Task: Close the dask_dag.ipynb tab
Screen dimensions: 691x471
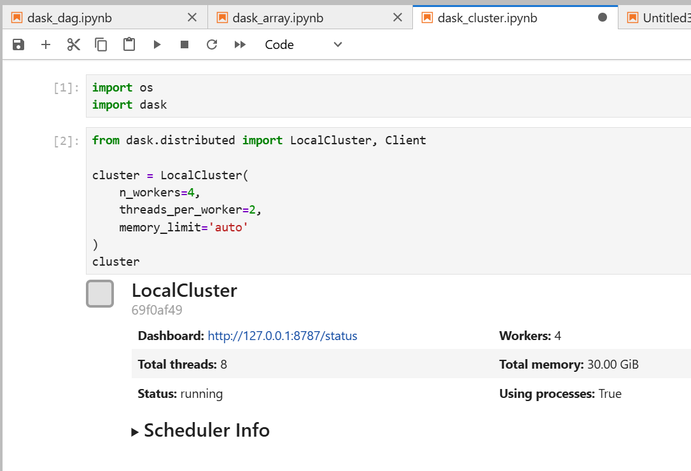Action: (x=192, y=17)
